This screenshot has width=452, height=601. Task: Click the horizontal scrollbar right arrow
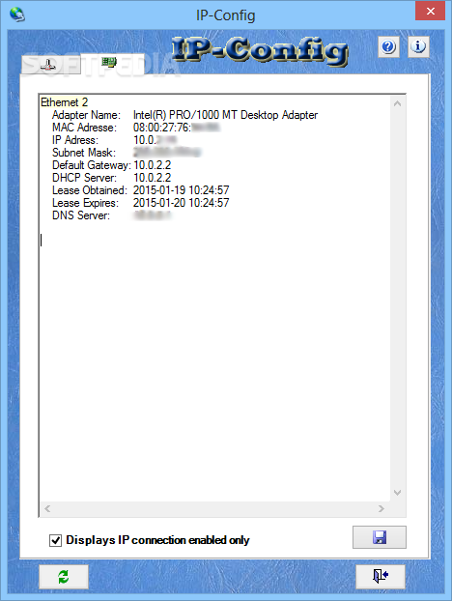coord(381,508)
